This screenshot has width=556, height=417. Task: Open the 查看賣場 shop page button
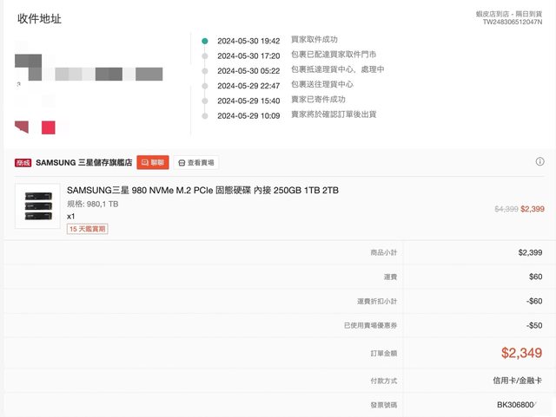click(195, 162)
